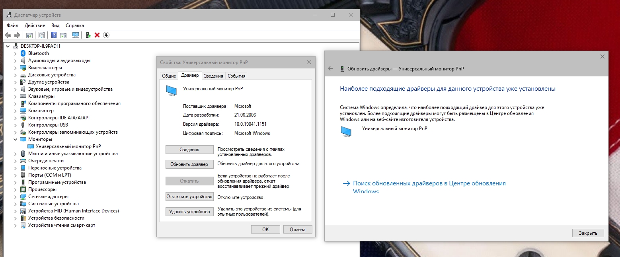The height and width of the screenshot is (257, 620).
Task: Expand the Аудиовходы и аудиовыходы category
Action: pos(15,60)
